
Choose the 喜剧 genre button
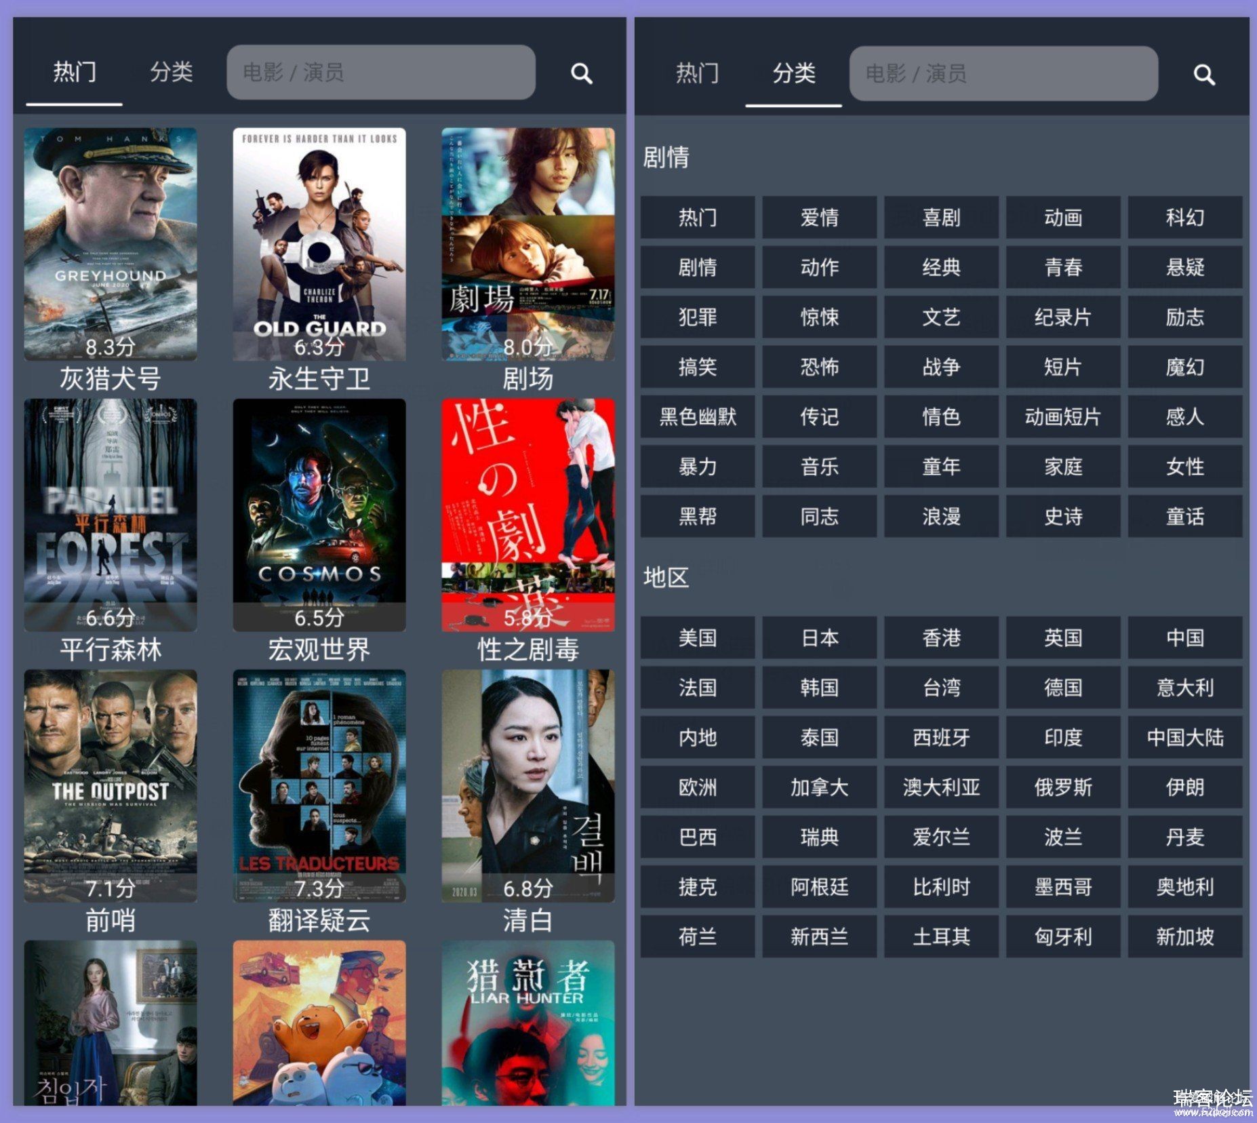(941, 218)
